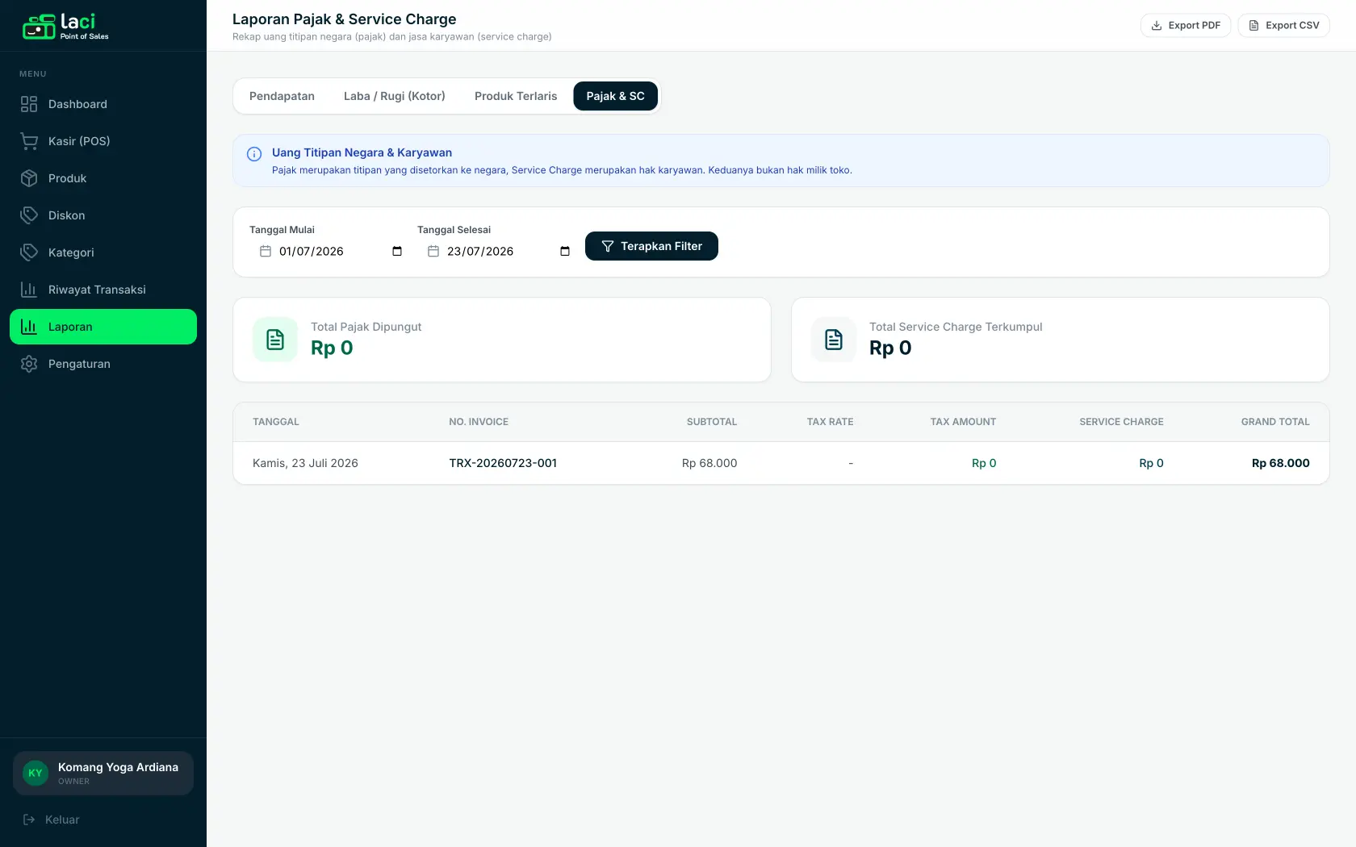This screenshot has height=847, width=1356.
Task: Click invoice number TRX-20260723-001
Action: pyautogui.click(x=503, y=463)
